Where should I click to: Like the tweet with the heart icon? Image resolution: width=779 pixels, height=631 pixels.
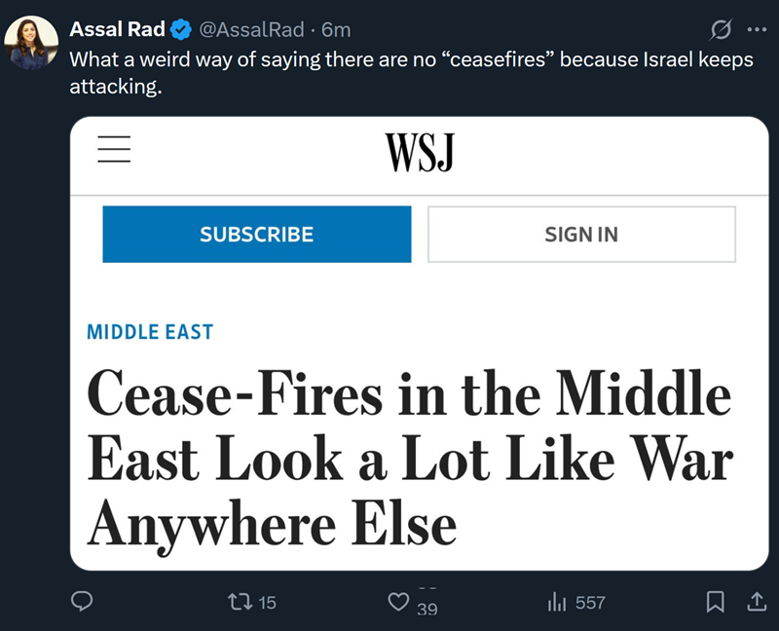[398, 603]
